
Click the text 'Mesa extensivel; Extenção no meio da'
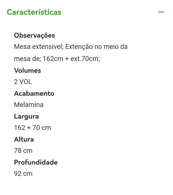point(71,47)
